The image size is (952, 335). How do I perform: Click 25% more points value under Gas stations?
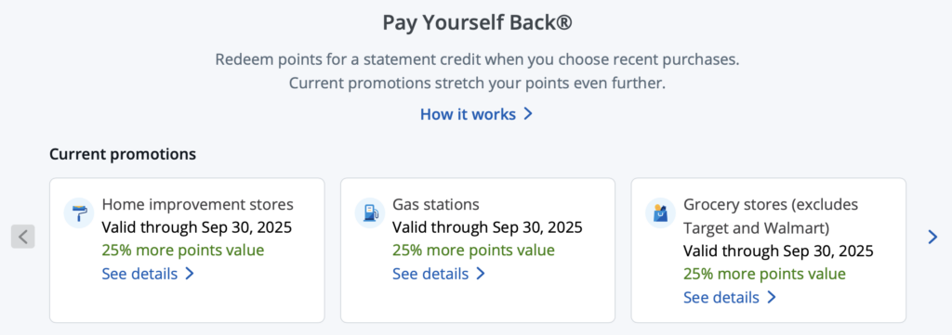coord(473,251)
